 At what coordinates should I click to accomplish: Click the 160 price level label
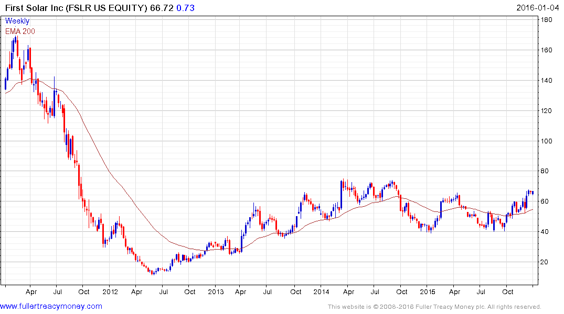(x=546, y=50)
